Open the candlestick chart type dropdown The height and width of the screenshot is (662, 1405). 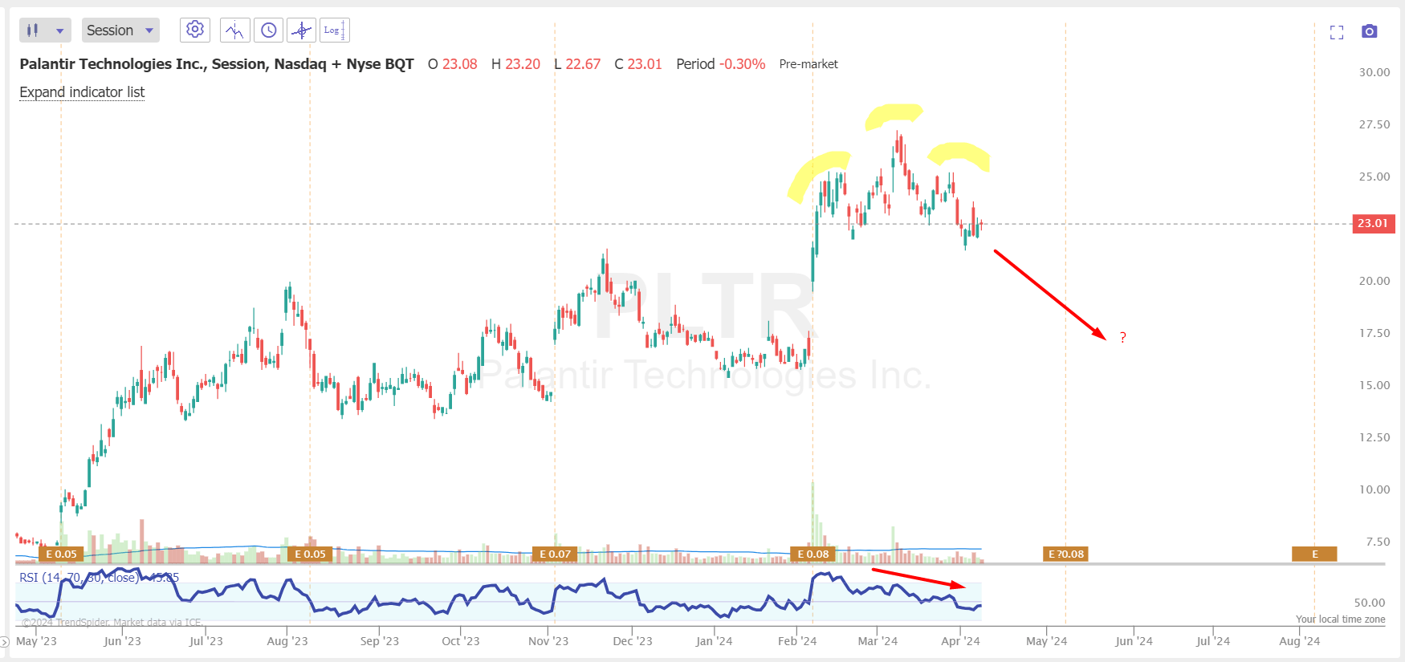click(x=45, y=30)
